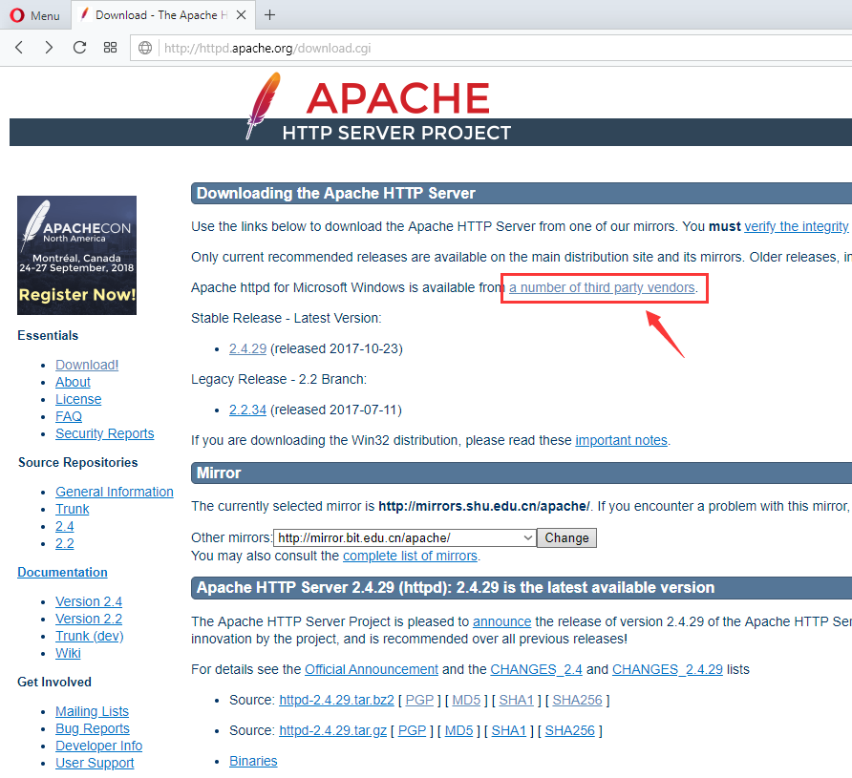The image size is (852, 778).
Task: Open the Official Announcement link
Action: point(372,669)
